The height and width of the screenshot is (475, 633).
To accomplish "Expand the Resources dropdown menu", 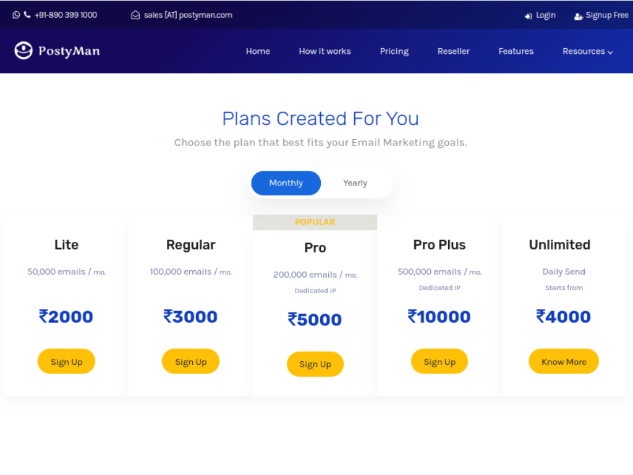I will pyautogui.click(x=587, y=51).
